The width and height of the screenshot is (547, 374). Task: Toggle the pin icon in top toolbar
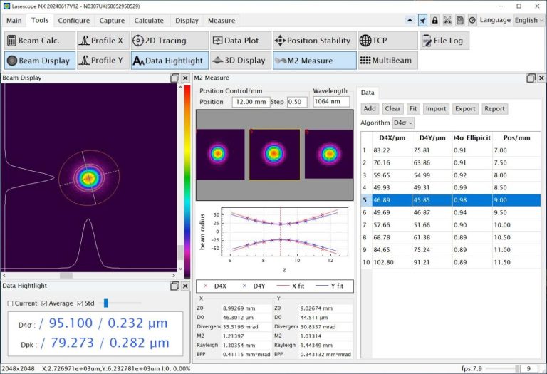pos(422,20)
